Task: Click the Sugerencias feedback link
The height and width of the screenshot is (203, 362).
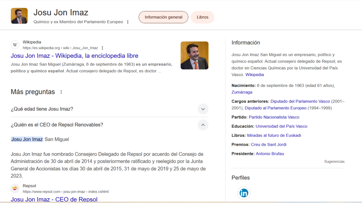Action: pos(334,161)
